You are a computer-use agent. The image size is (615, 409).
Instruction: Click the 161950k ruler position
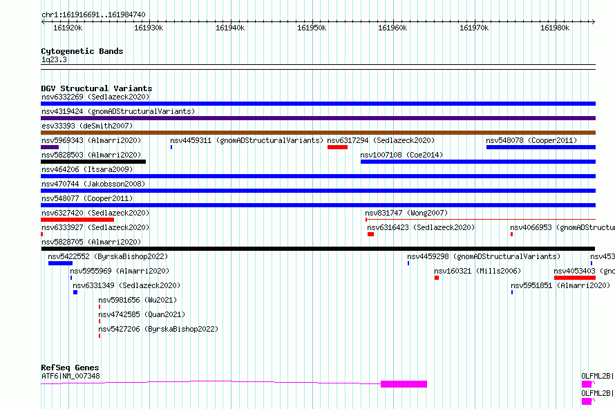coord(312,28)
